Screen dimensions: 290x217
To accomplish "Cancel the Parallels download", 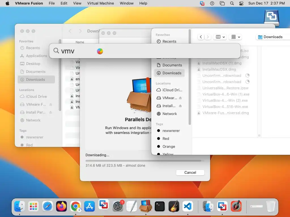I will tap(190, 173).
